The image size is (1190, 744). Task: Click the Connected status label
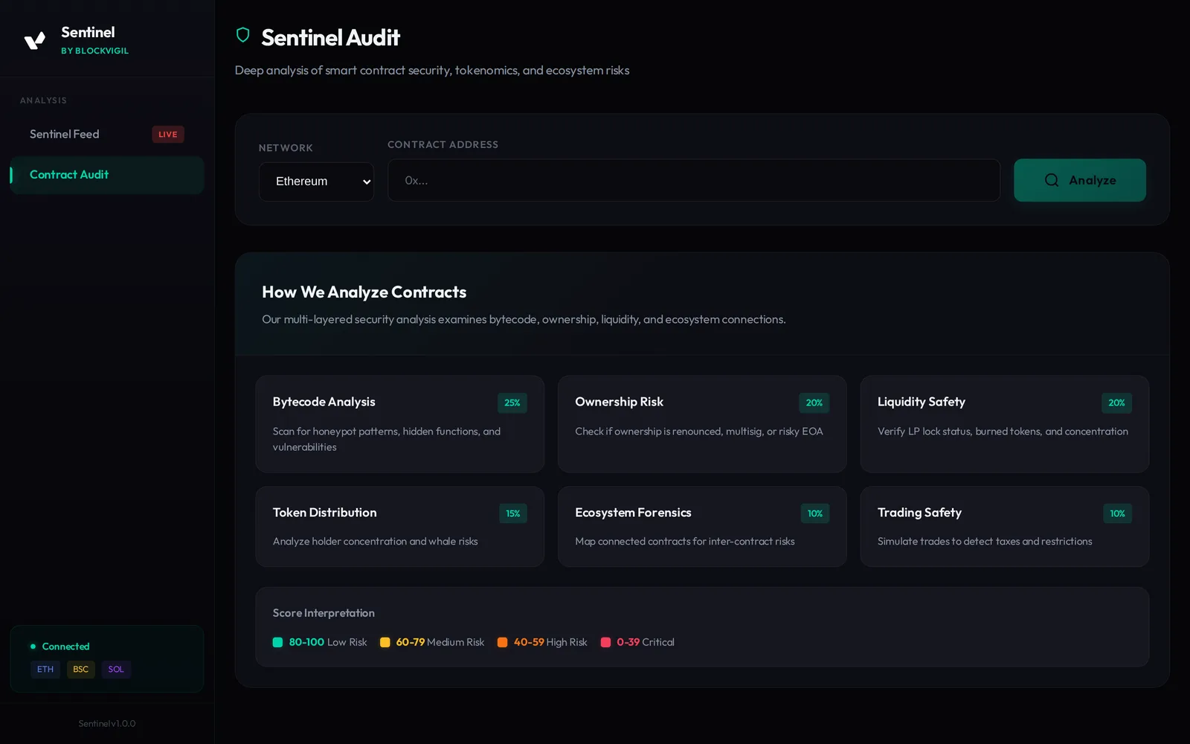(x=65, y=647)
